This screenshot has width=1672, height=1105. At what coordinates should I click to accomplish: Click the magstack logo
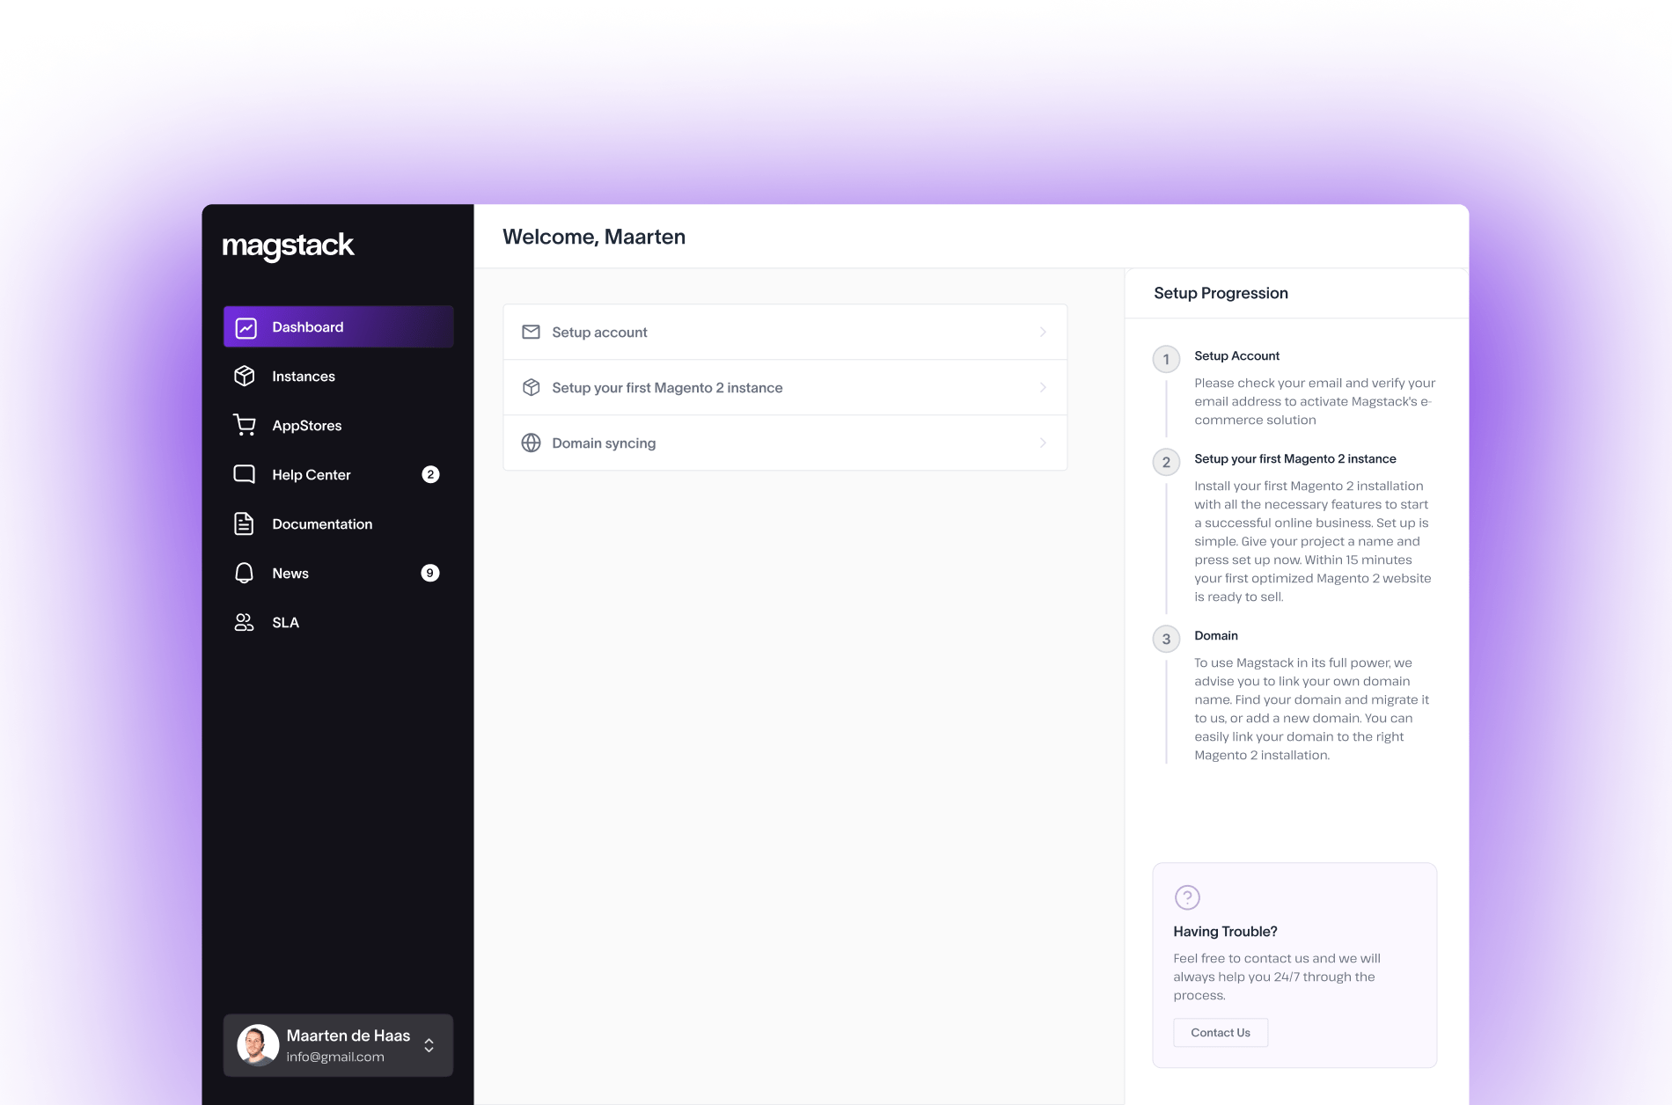[288, 246]
